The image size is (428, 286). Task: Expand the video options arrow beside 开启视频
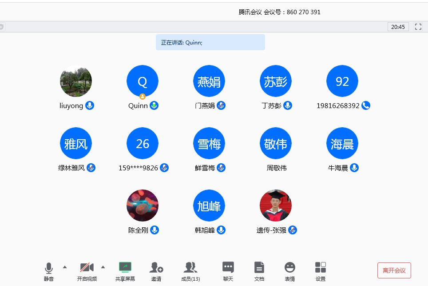pos(103,267)
